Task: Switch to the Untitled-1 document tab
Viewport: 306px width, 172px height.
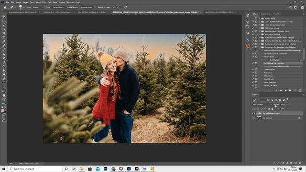Action: pos(57,12)
